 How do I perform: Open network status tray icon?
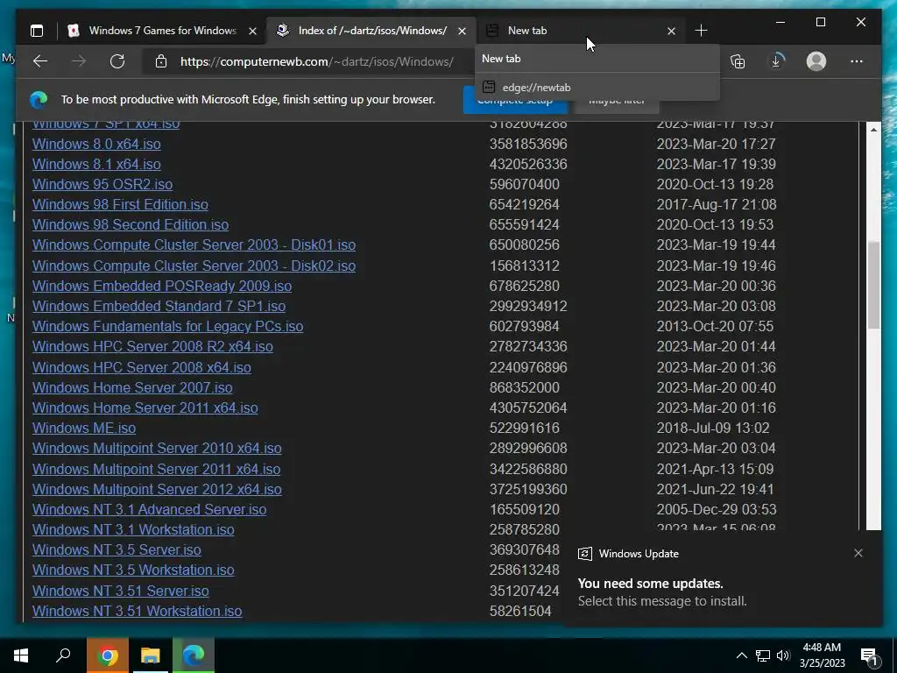point(763,655)
